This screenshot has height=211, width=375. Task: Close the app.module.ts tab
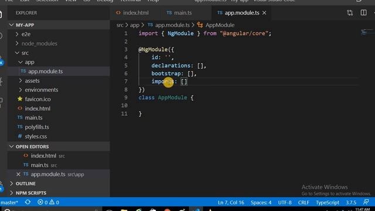pyautogui.click(x=264, y=13)
